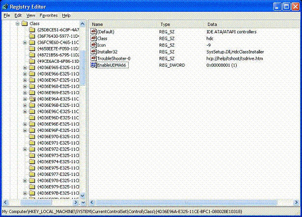302x217 pixels.
Task: Click values pane horizontal scrollbar thumb
Action: point(186,202)
